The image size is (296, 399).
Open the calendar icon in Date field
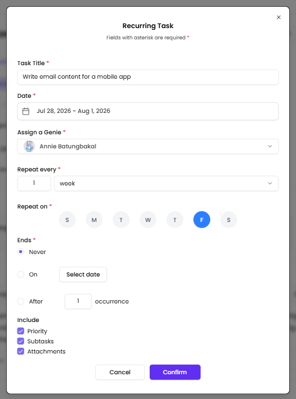click(x=26, y=111)
